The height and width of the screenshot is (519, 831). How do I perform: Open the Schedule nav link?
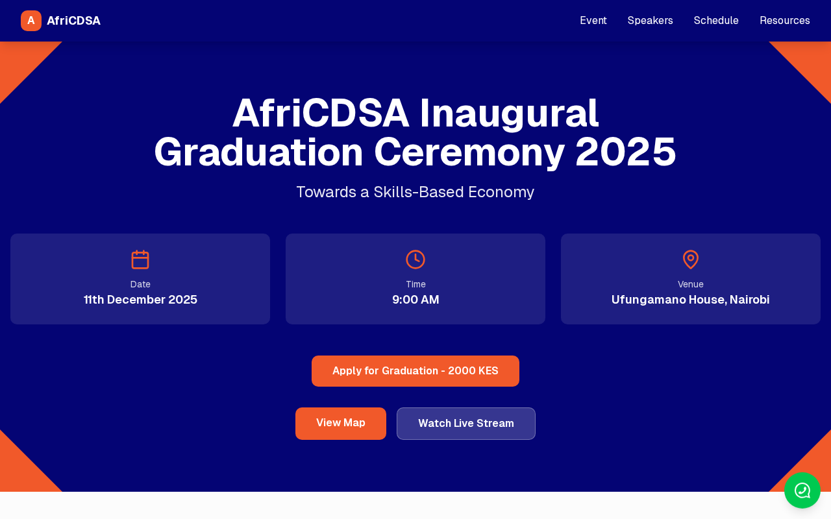716,21
